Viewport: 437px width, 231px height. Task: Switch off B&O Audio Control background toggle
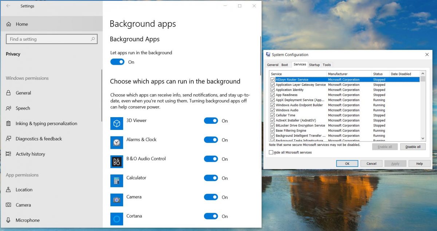[211, 159]
